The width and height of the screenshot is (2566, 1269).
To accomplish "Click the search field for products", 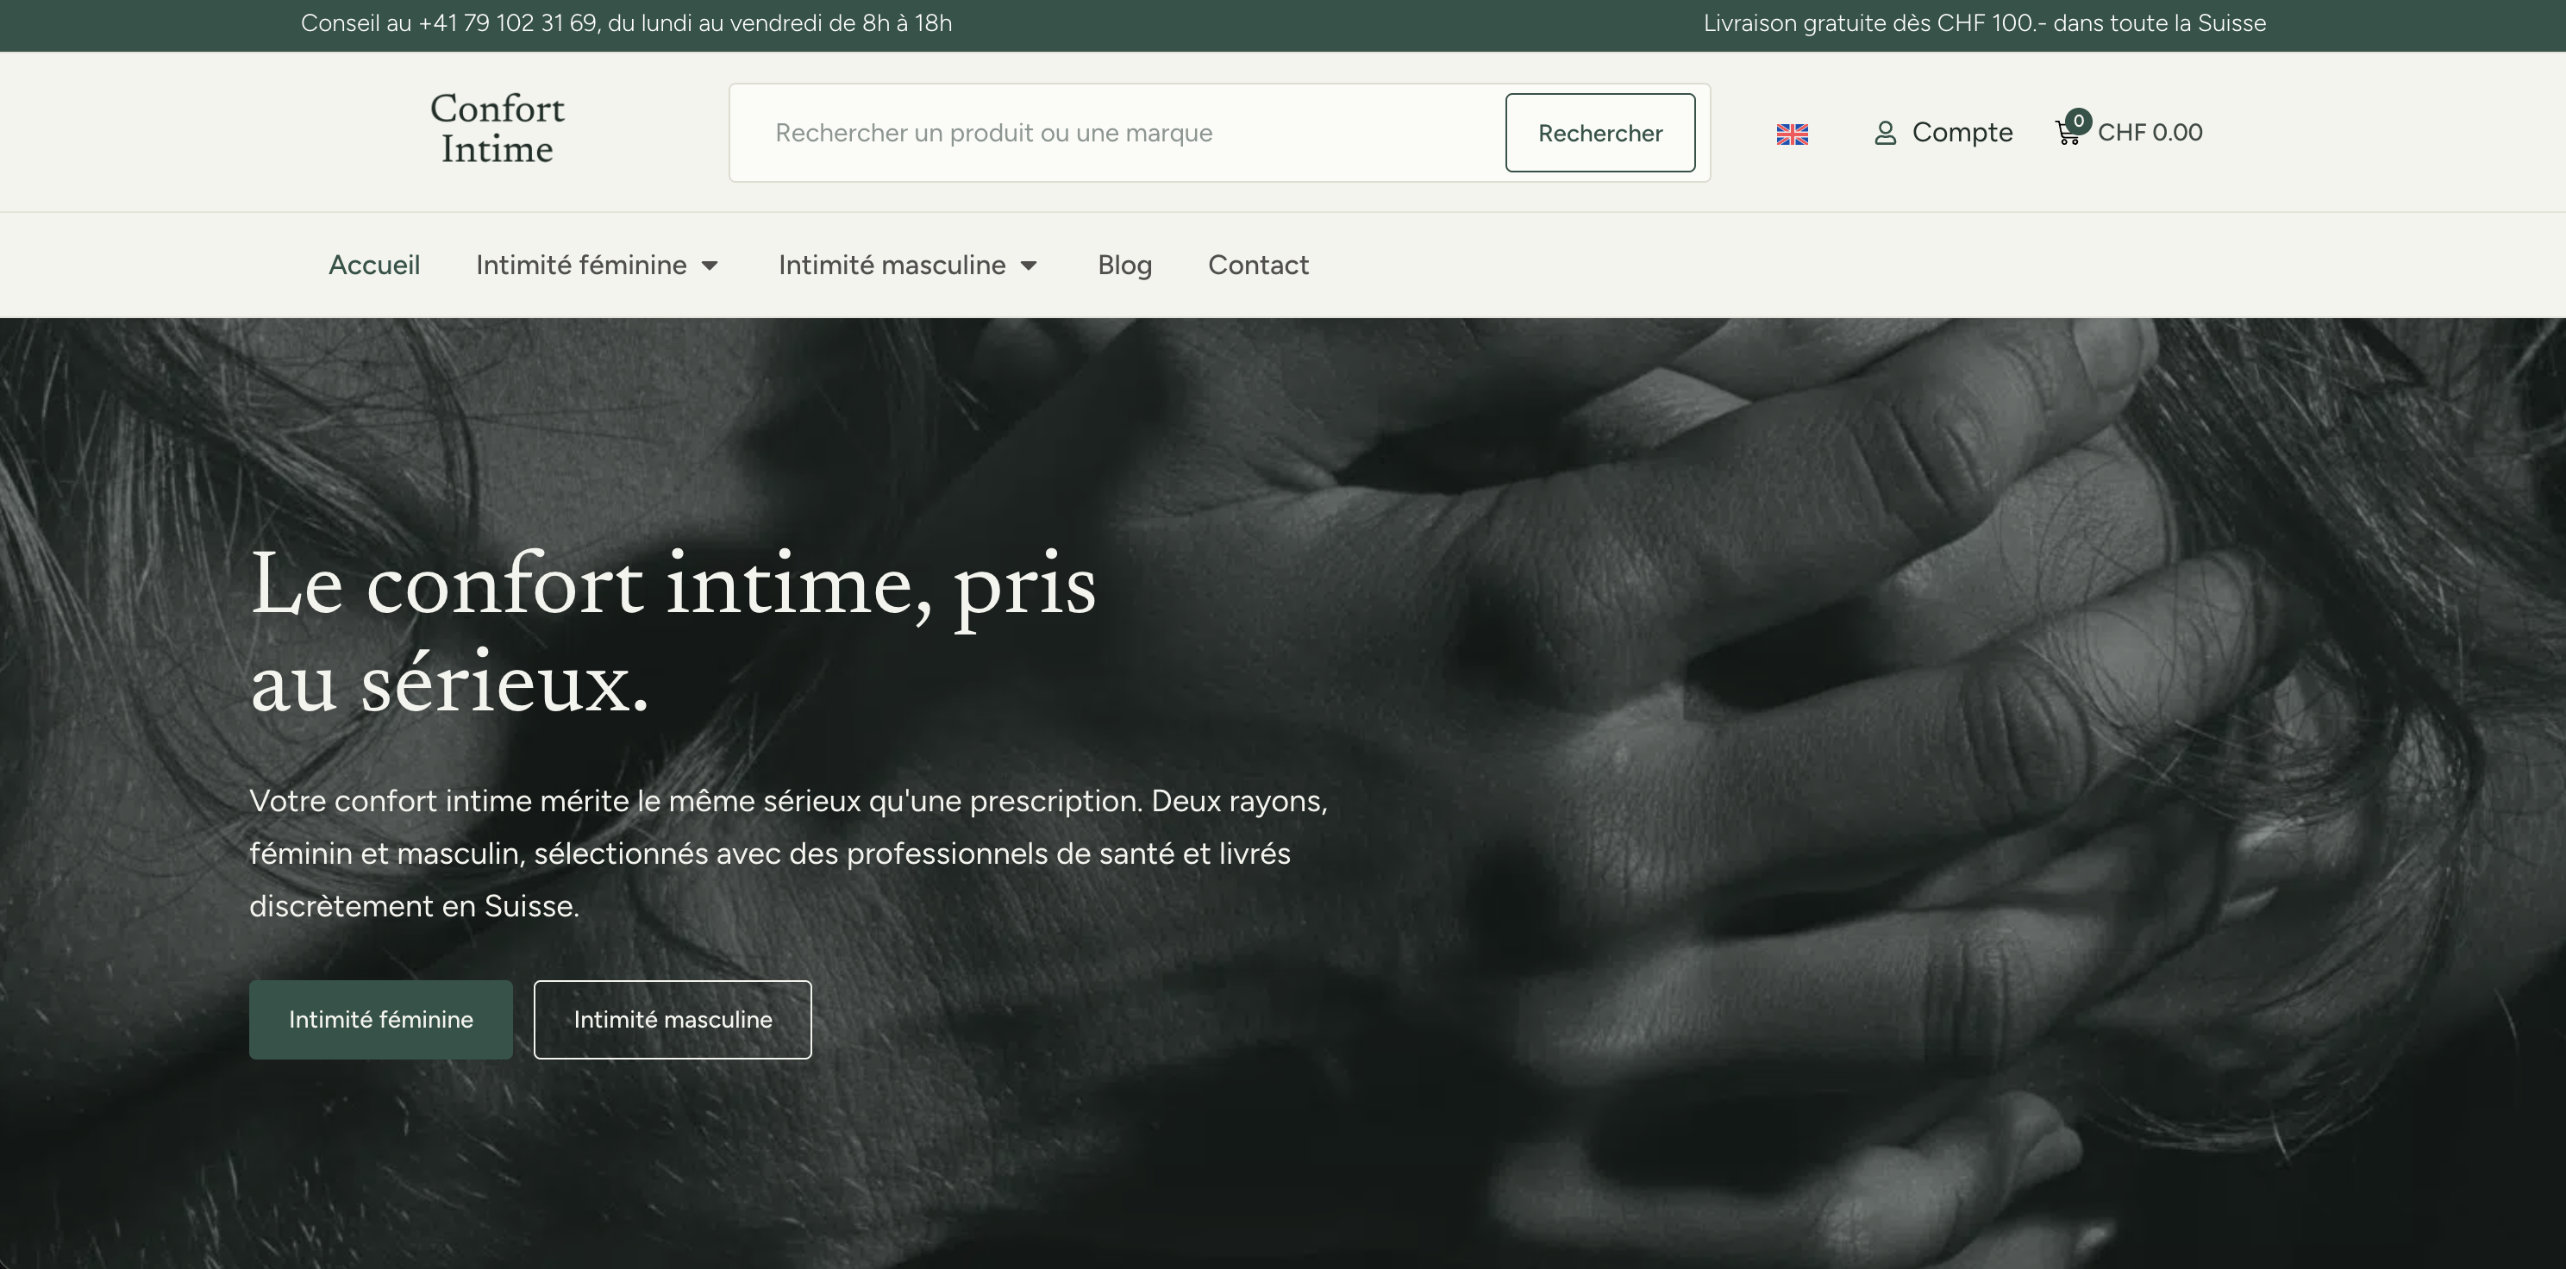I will (x=1117, y=133).
